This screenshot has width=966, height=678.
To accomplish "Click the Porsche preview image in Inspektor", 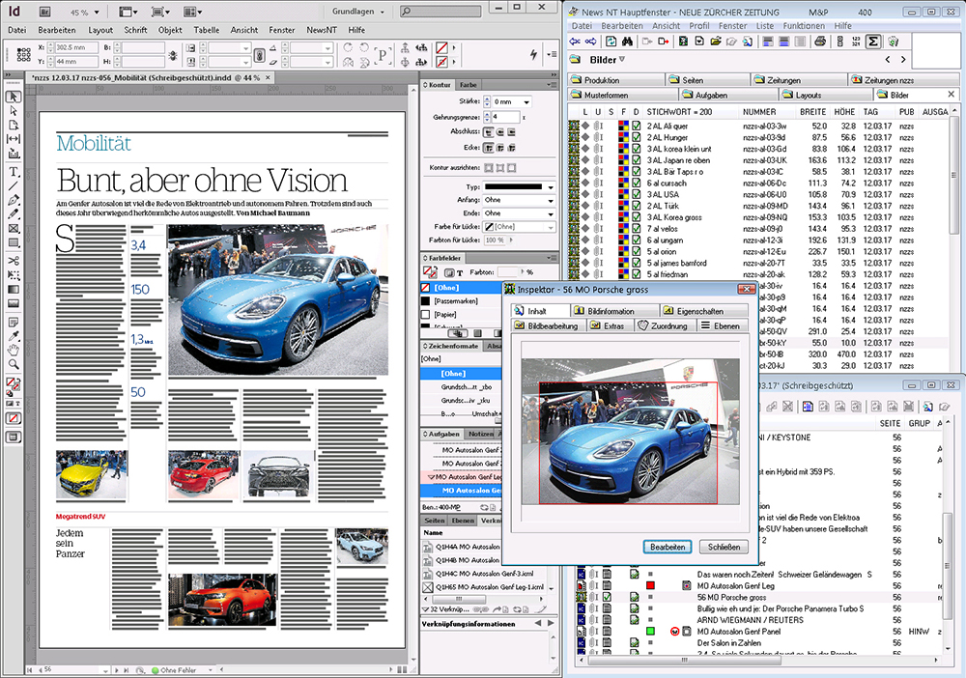I will (630, 432).
